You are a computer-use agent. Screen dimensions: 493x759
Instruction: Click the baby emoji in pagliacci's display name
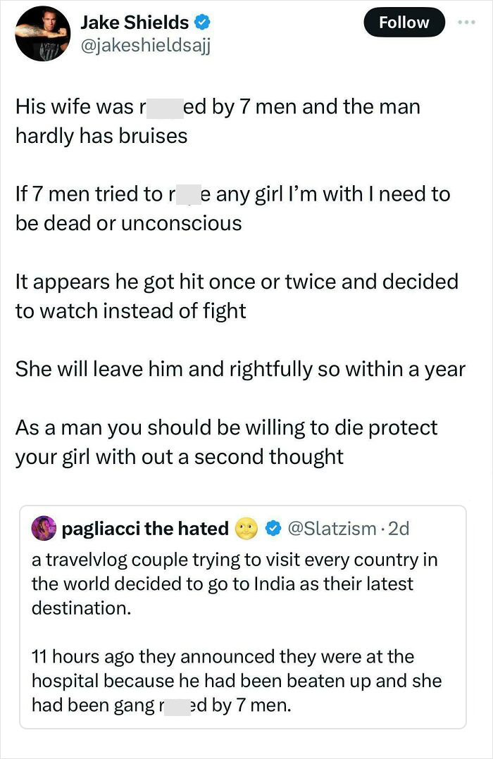[x=247, y=527]
